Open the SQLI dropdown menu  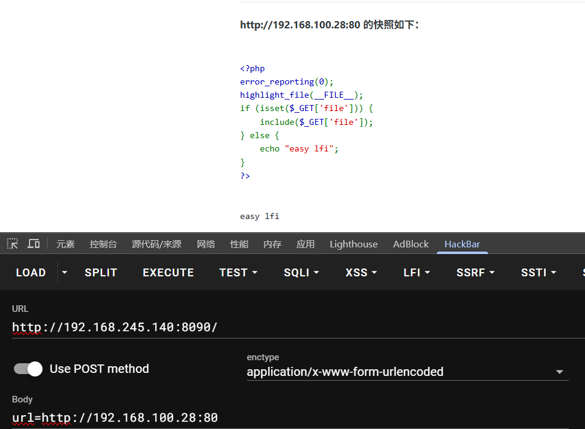click(x=301, y=273)
